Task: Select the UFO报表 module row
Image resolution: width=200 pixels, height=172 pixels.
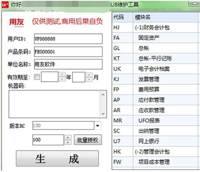Action: [x=155, y=121]
